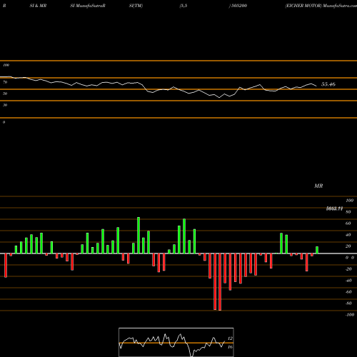Click the first red bar at histogram's left edge
The image size is (357, 357).
point(6,266)
